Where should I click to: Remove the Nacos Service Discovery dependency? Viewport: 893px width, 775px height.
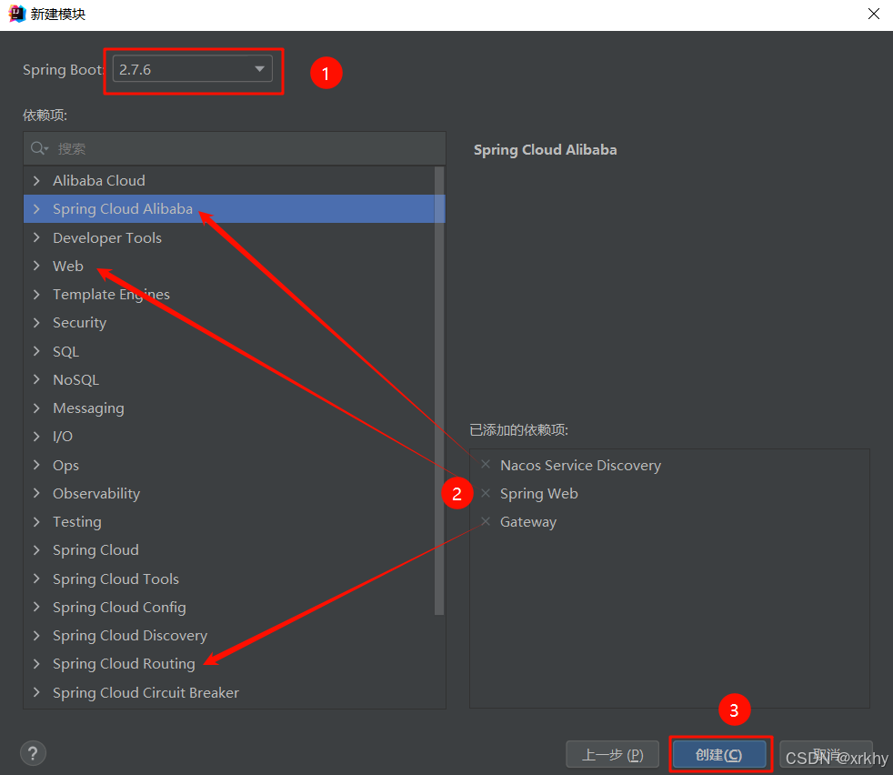[486, 465]
